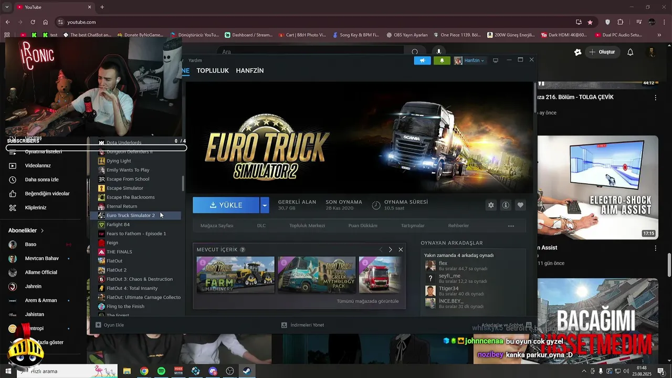Open TOPLULUK tab in Steam
672x378 pixels.
[213, 70]
